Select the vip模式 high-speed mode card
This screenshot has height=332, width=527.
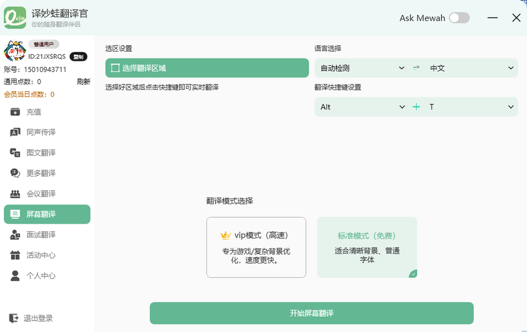256,247
